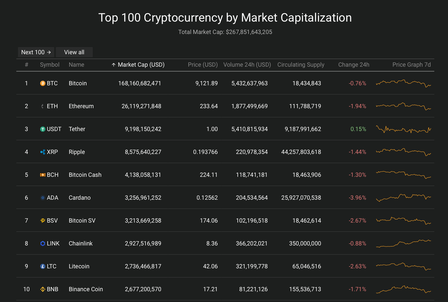Sort by Circulating Supply header
Image resolution: width=448 pixels, height=302 pixels.
coord(301,65)
